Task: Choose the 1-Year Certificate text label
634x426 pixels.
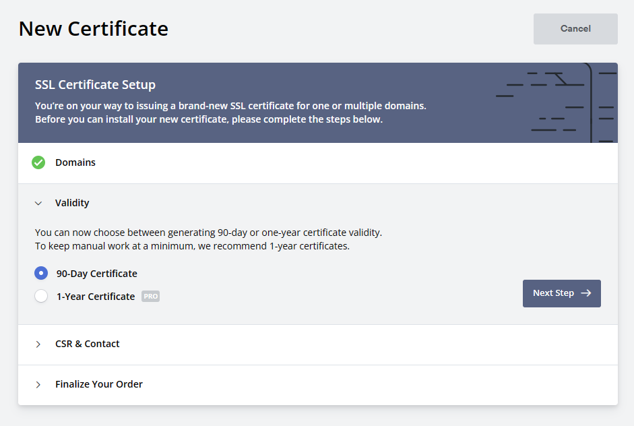Action: click(96, 297)
